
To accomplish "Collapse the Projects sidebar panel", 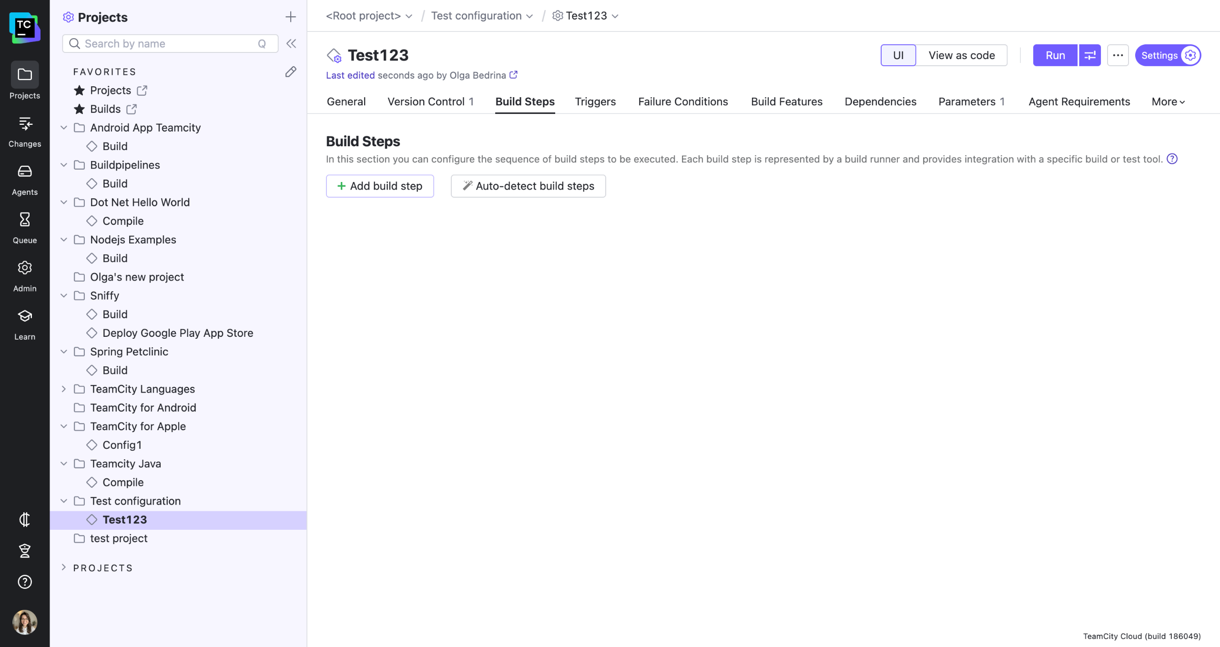I will pos(291,43).
